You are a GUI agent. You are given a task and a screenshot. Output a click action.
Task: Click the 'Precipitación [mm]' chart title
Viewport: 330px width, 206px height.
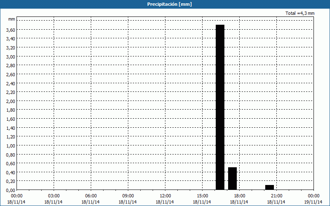coord(170,4)
